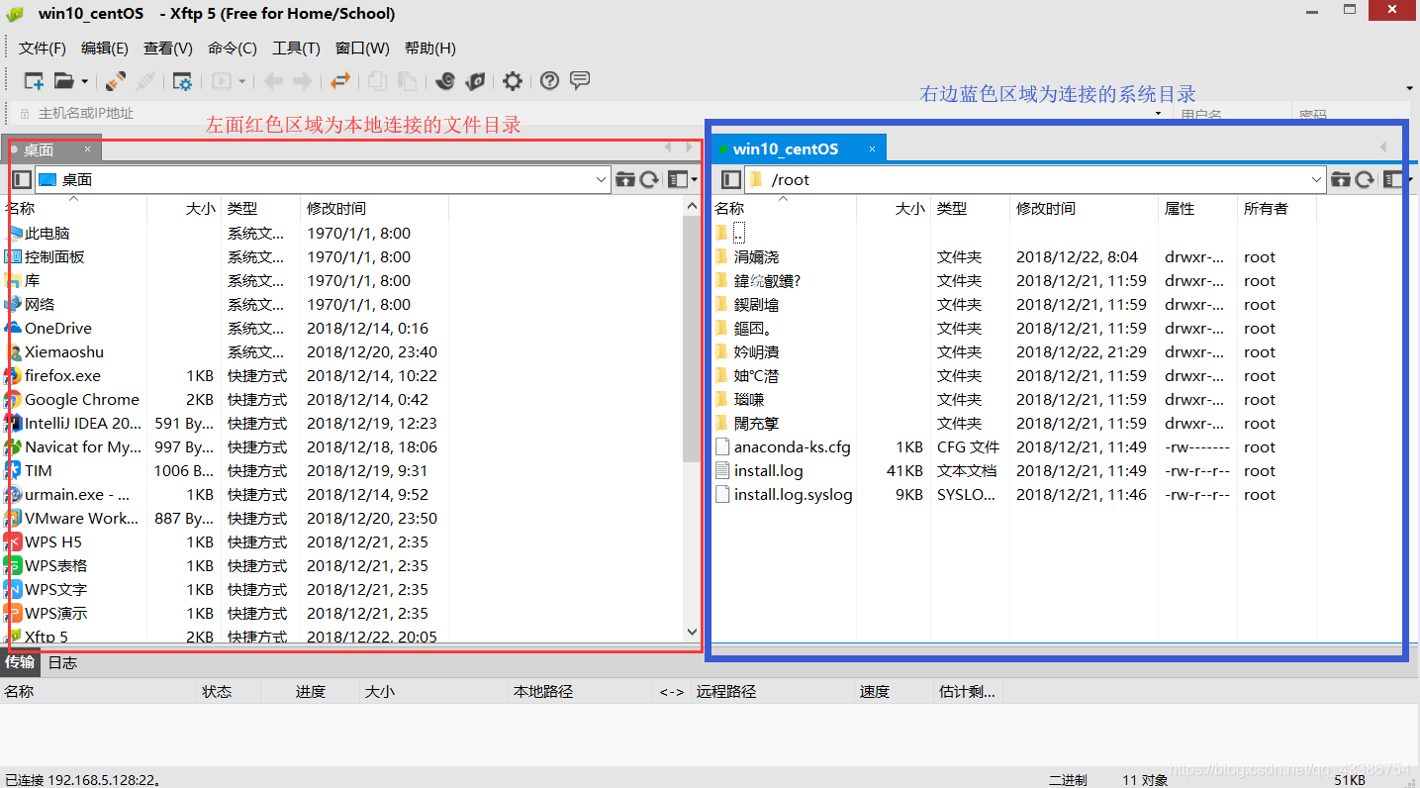Select WPS表格 shortcut in local list
Image resolution: width=1420 pixels, height=788 pixels.
(x=55, y=566)
